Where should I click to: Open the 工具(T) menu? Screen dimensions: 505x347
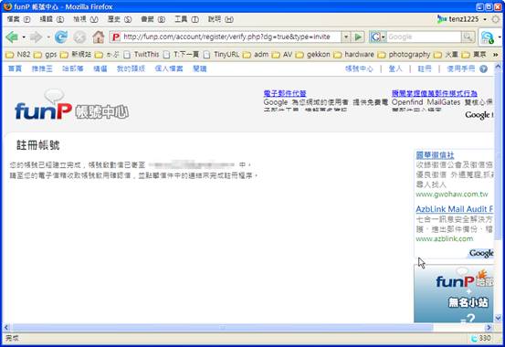point(186,19)
